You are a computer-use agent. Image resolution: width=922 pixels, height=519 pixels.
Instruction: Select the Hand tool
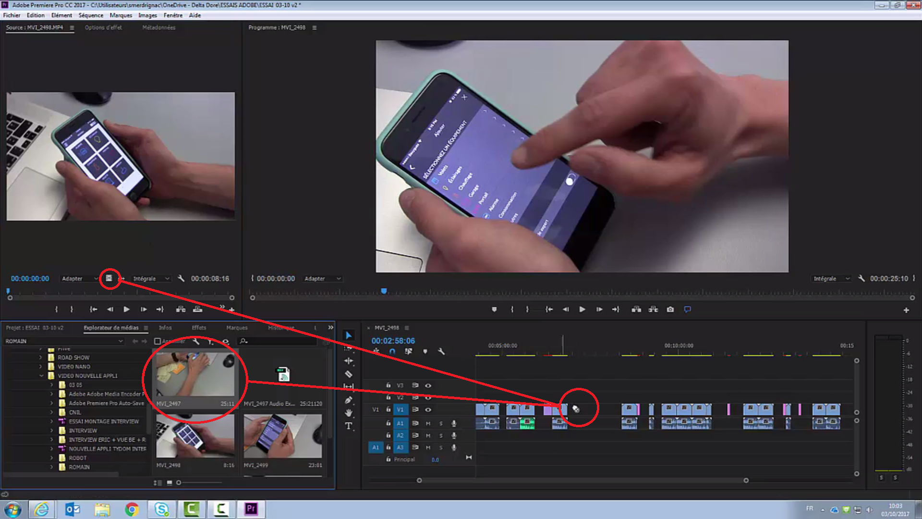click(349, 413)
